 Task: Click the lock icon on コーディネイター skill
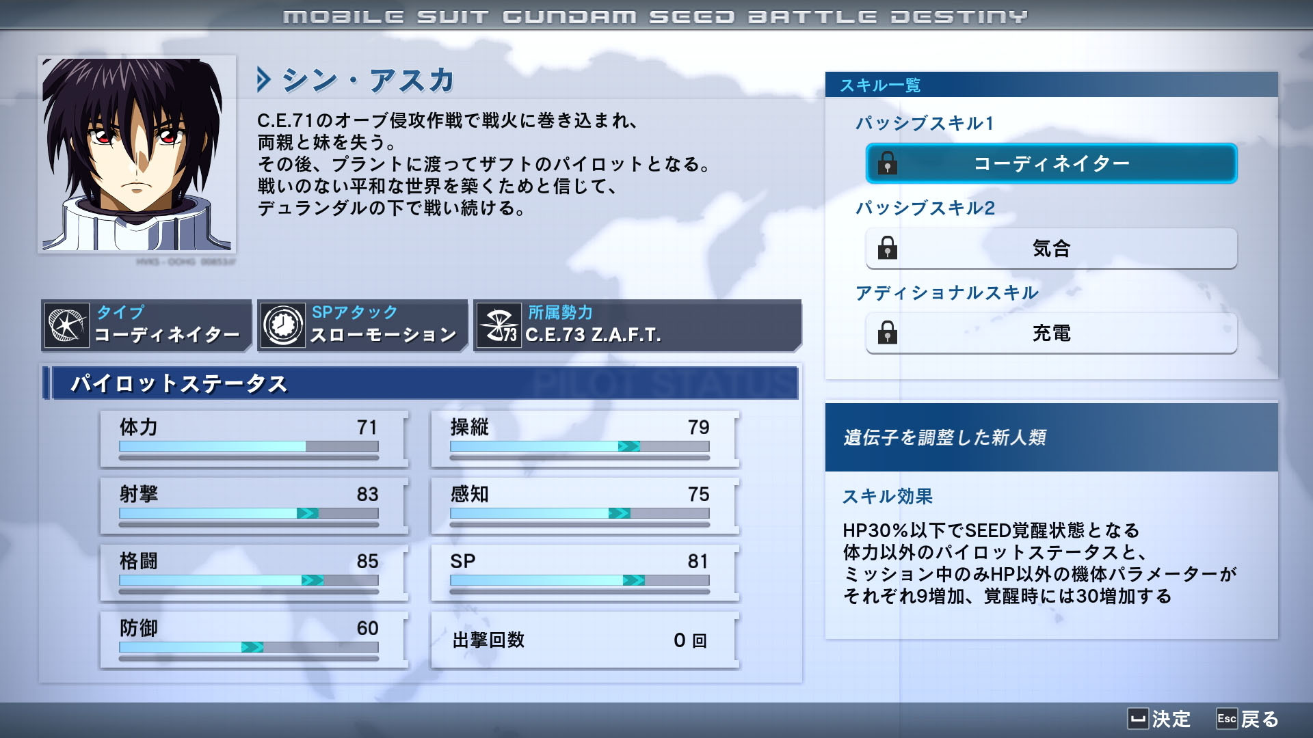[x=887, y=163]
